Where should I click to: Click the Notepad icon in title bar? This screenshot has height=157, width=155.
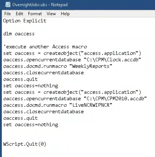(8, 5)
